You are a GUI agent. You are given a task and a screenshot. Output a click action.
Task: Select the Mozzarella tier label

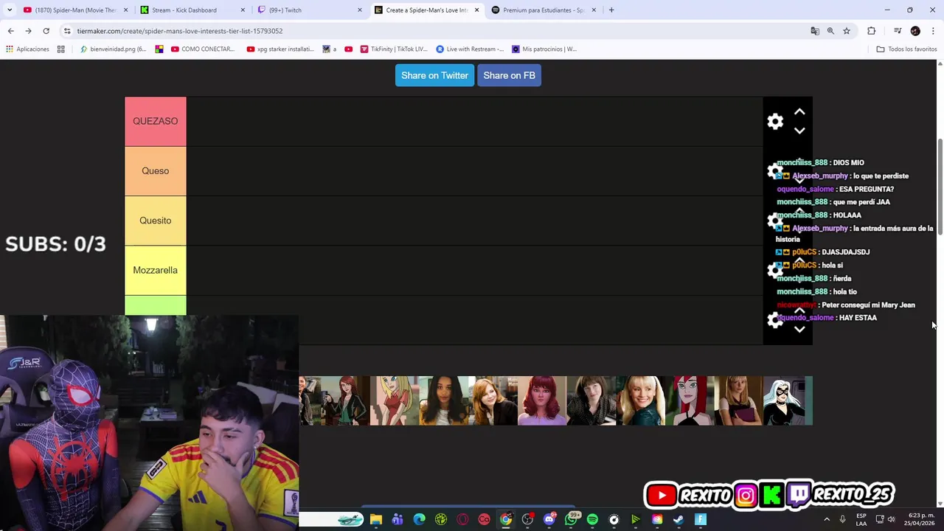[155, 270]
